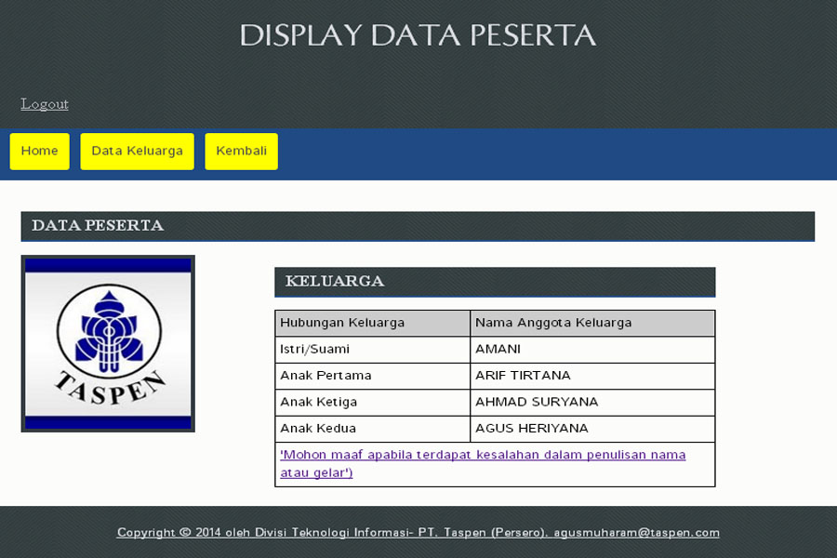Go back with the Kembali button

pyautogui.click(x=241, y=151)
